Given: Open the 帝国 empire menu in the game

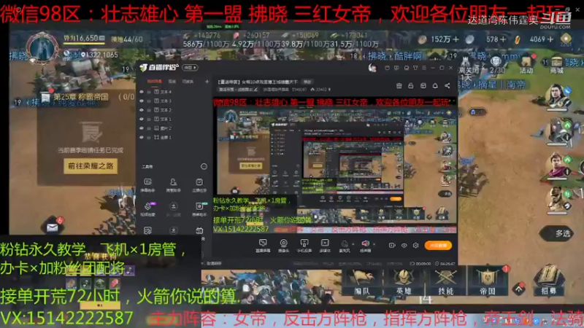Looking at the screenshot, I should 487,282.
